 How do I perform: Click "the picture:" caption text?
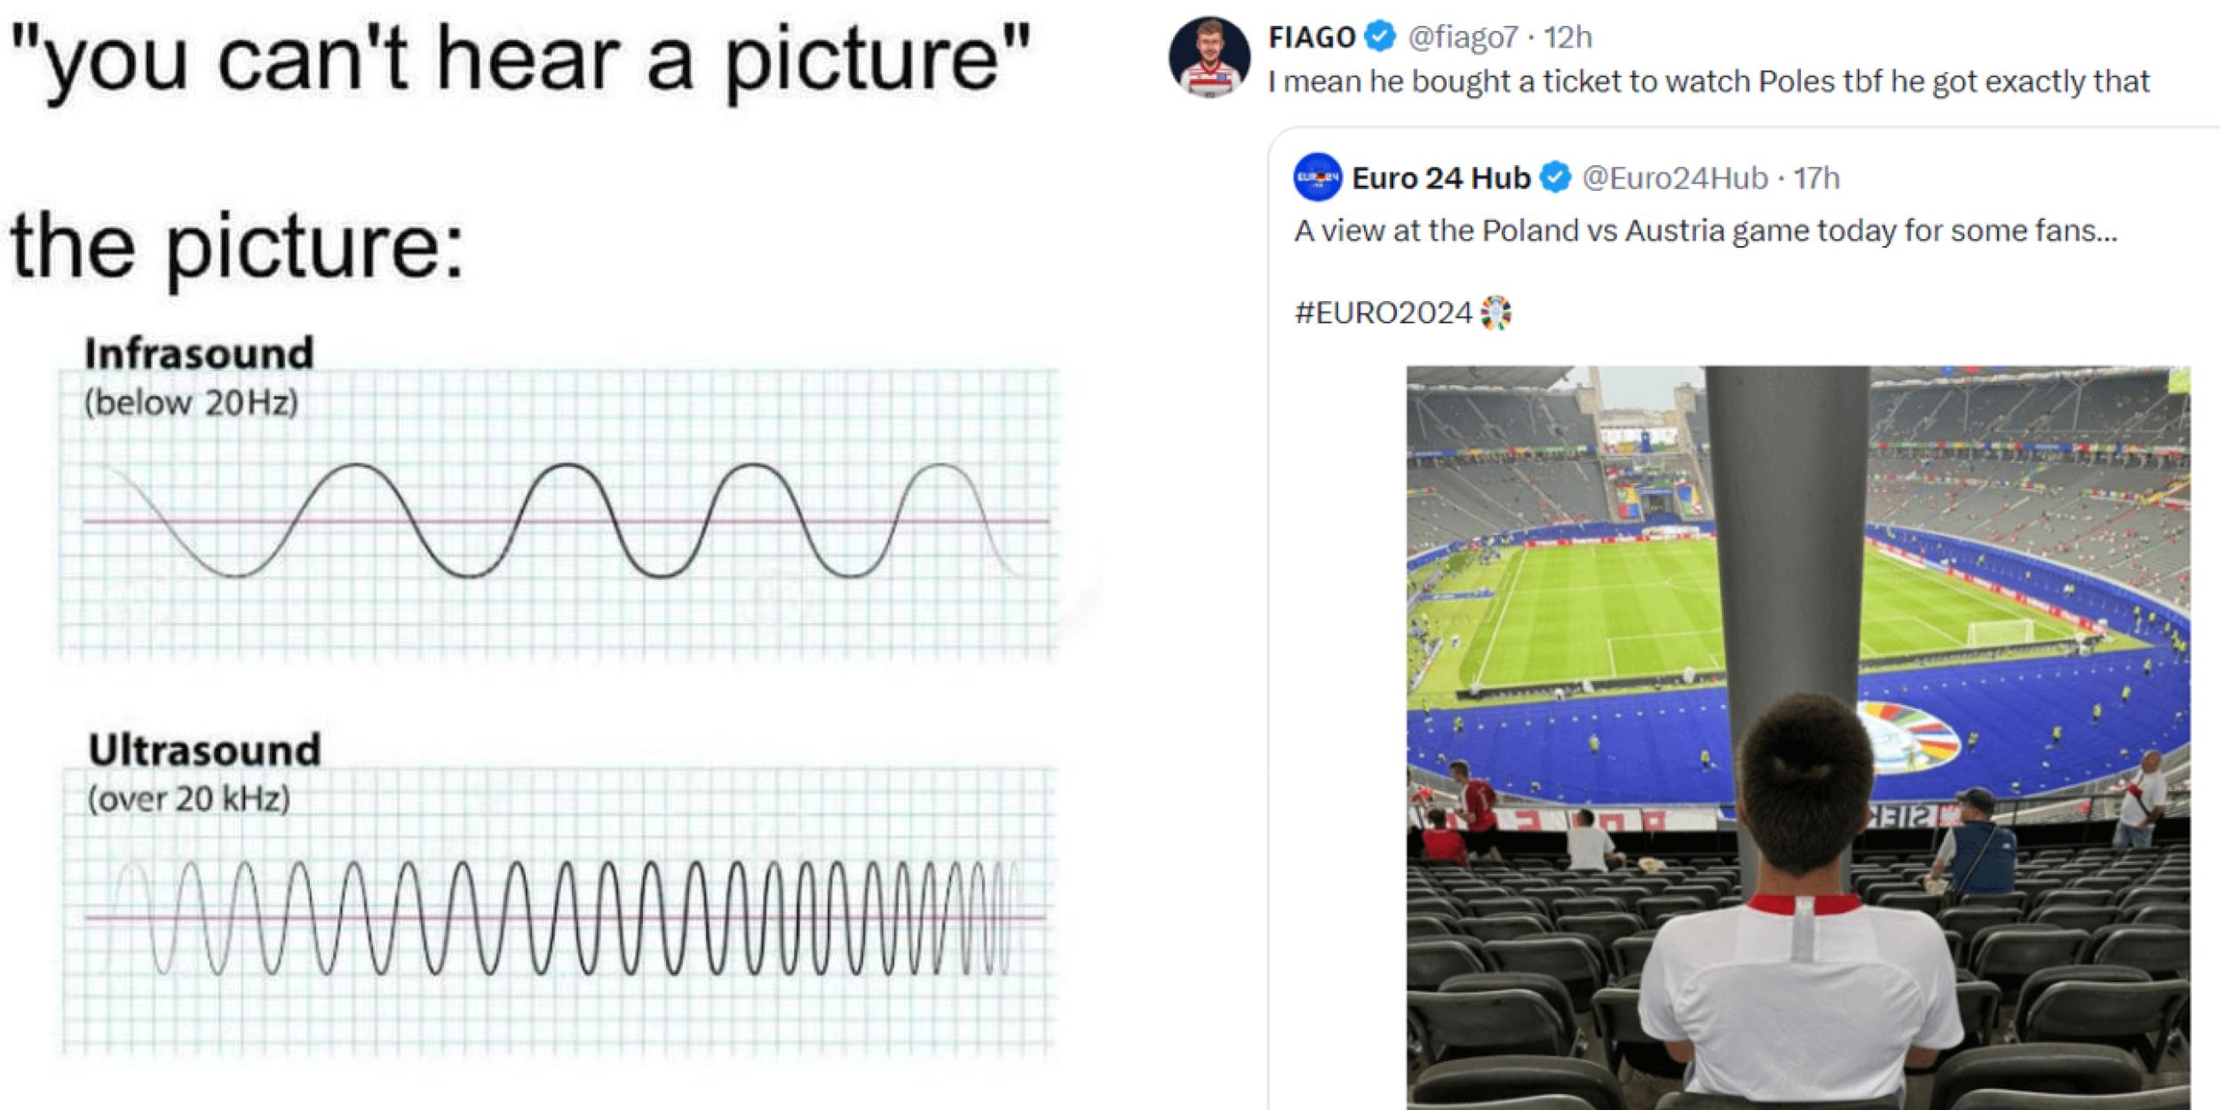click(236, 247)
